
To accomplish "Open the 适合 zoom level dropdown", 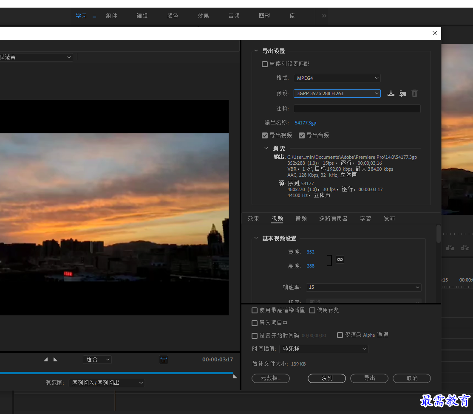I will (x=97, y=360).
